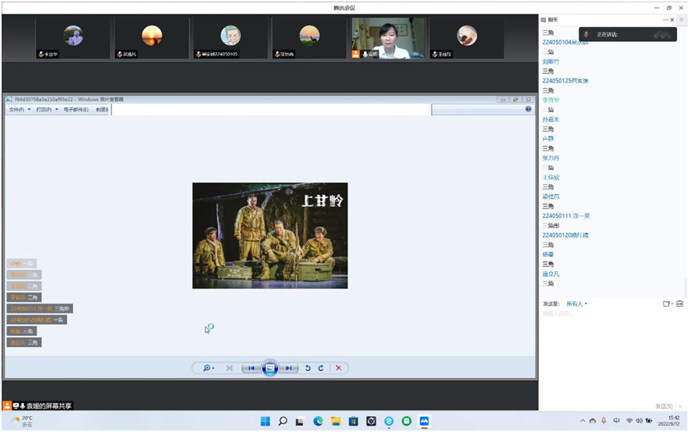The image size is (689, 432).
Task: Open the zoom magnifier in Photo Viewer
Action: (209, 369)
